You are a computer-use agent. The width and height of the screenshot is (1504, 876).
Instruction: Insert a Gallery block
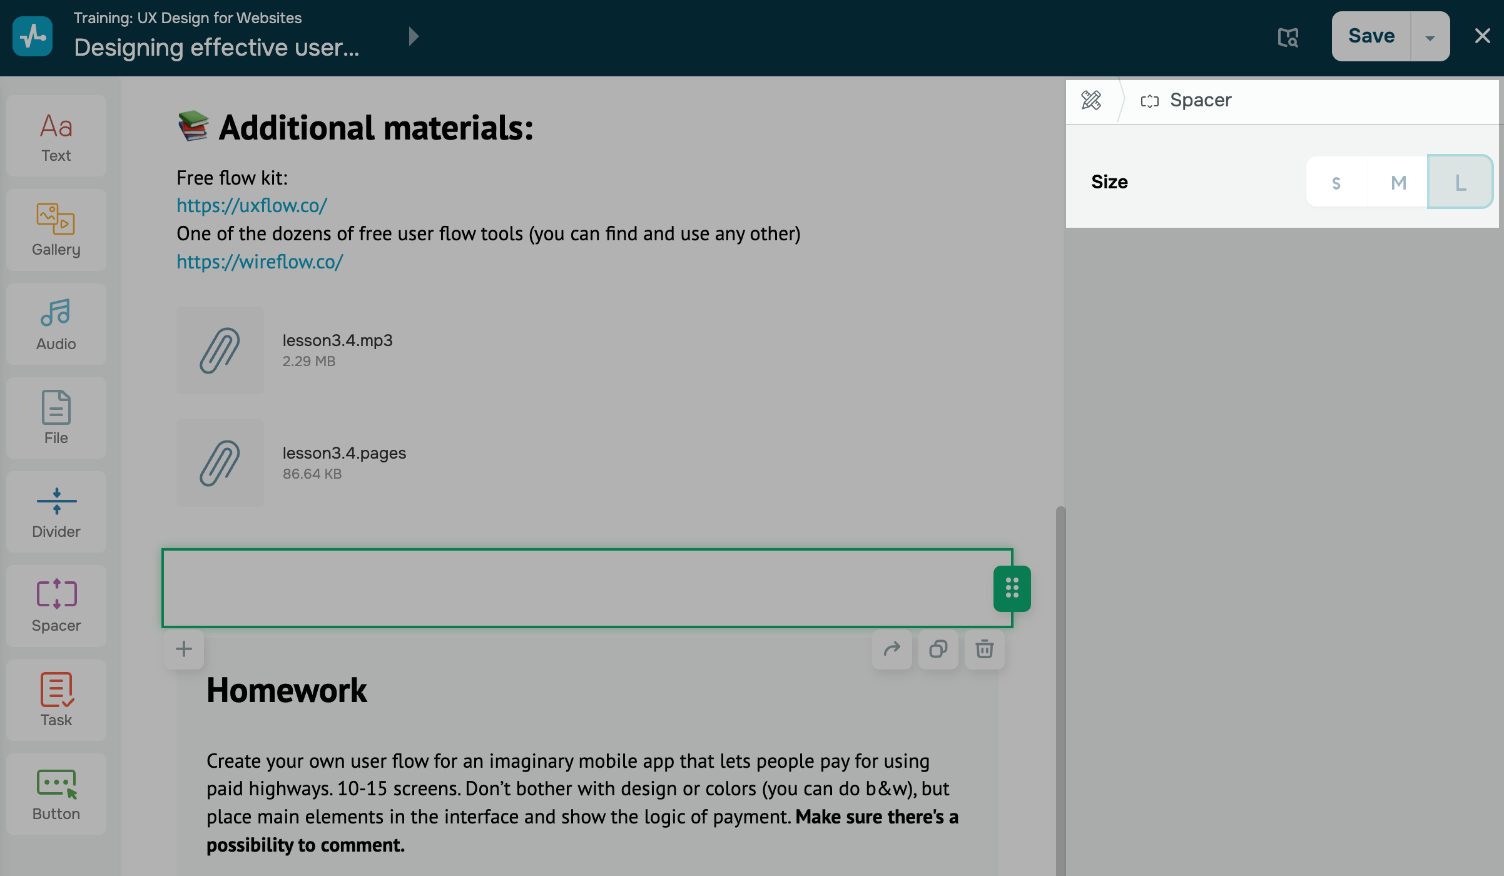(56, 230)
